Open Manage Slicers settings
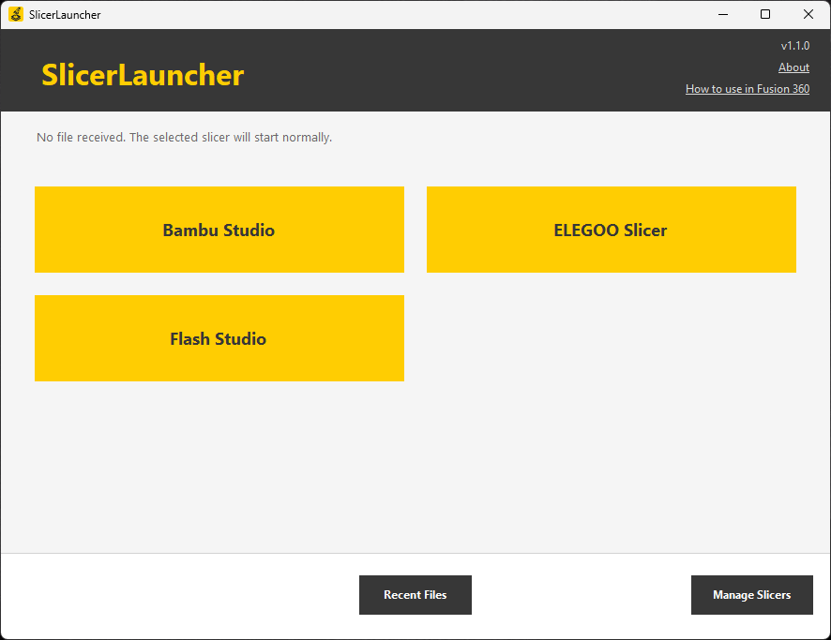The image size is (831, 640). pos(751,595)
